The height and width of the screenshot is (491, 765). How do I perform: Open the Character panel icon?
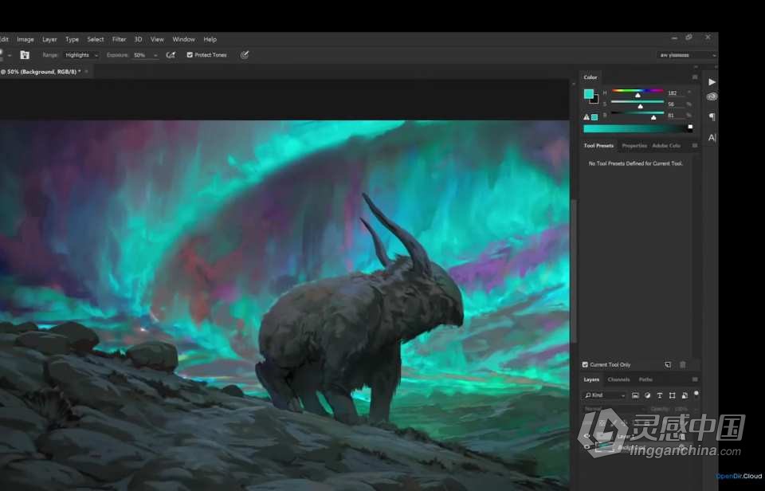tap(712, 138)
